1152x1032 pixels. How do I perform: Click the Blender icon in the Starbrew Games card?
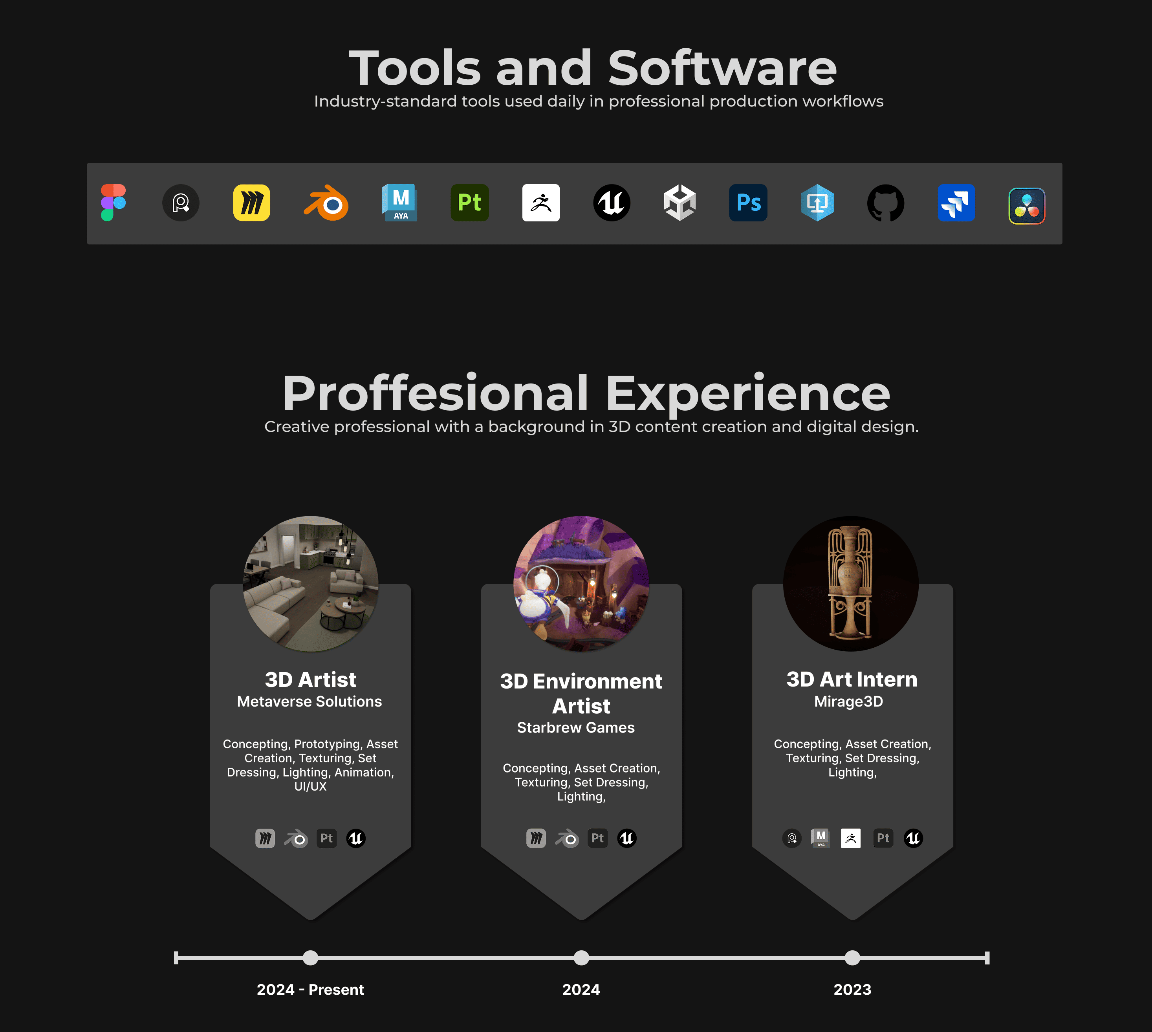[x=567, y=838]
